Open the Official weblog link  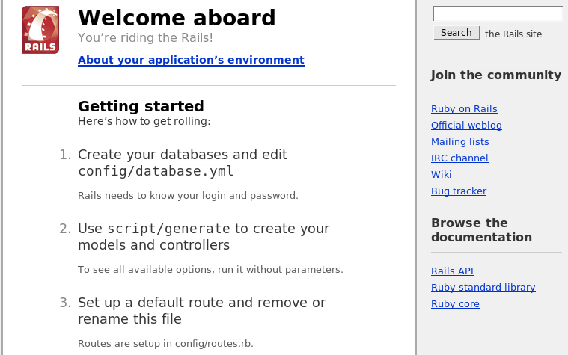[466, 126]
